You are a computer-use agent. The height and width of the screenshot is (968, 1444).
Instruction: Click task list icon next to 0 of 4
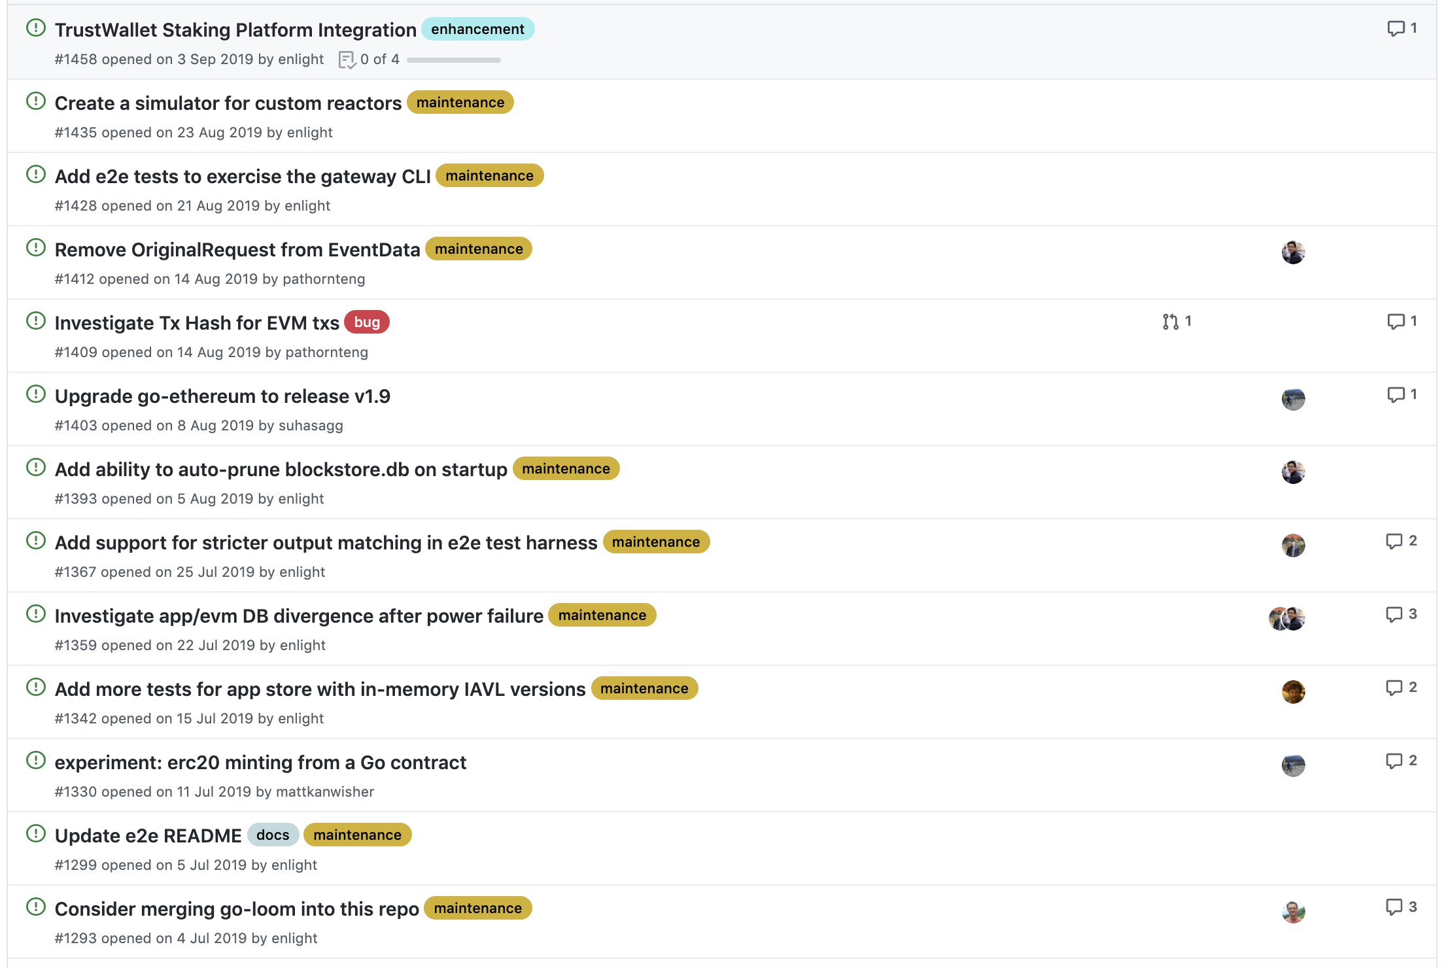[x=347, y=60]
